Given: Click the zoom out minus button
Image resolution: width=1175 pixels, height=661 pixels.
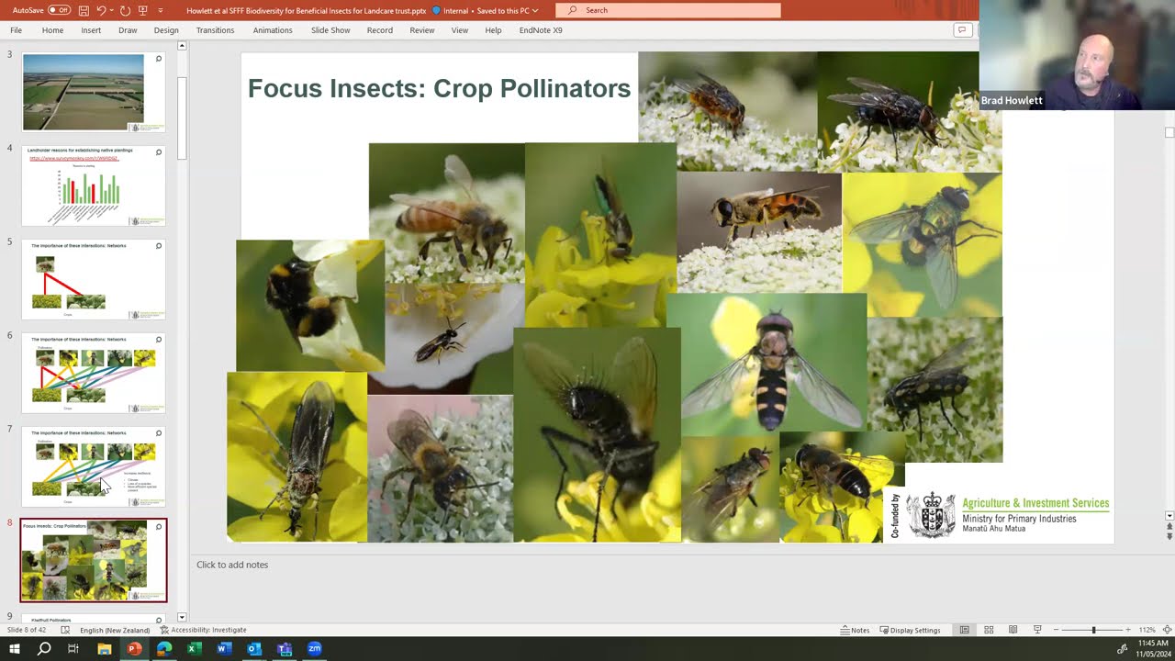Looking at the screenshot, I should click(1057, 630).
